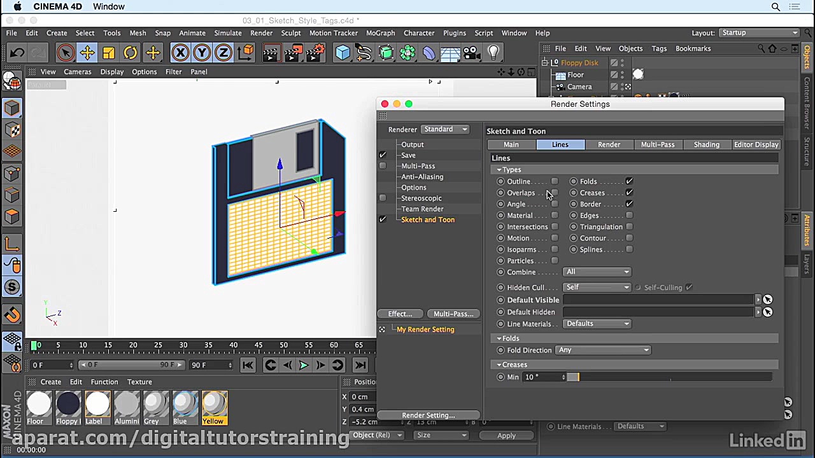Switch to the Shading tab
This screenshot has width=815, height=458.
706,144
